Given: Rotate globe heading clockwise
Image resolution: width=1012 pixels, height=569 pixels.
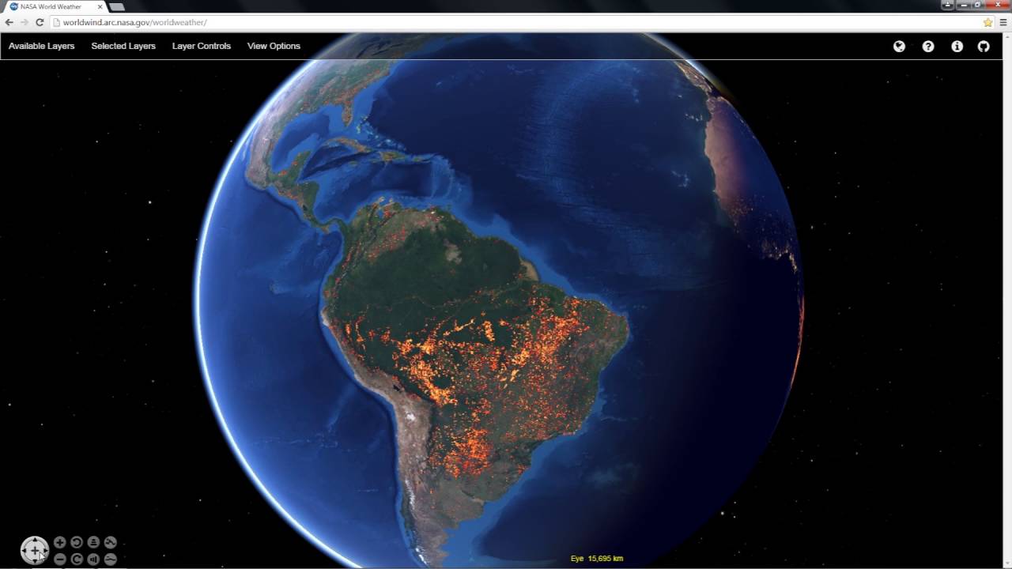Looking at the screenshot, I should point(77,559).
